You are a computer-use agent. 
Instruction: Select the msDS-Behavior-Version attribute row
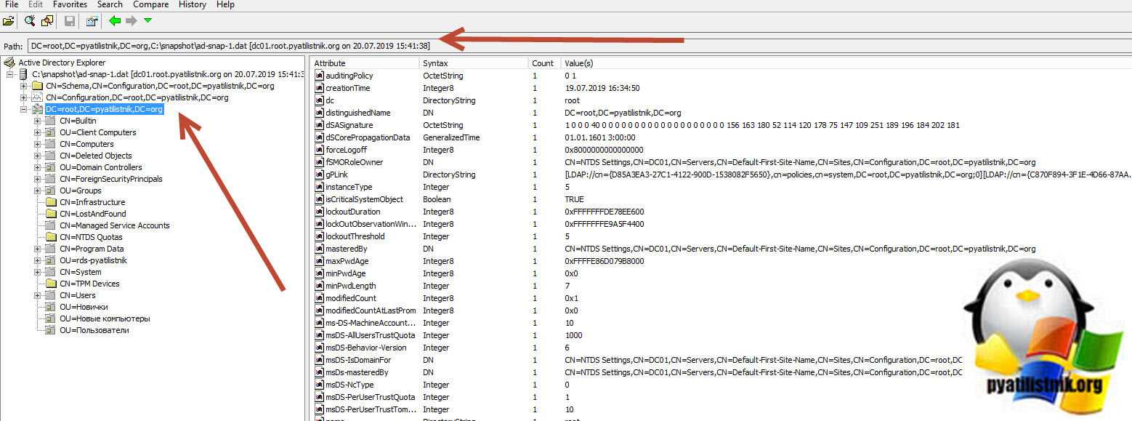pyautogui.click(x=721, y=348)
